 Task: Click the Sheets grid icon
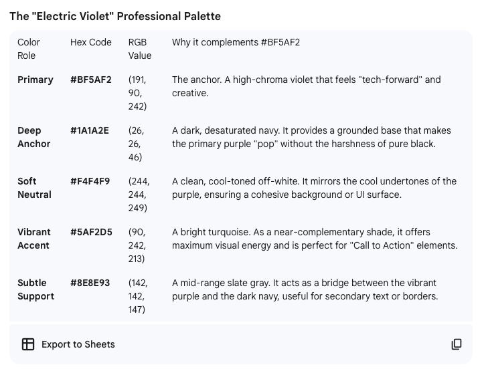[27, 344]
